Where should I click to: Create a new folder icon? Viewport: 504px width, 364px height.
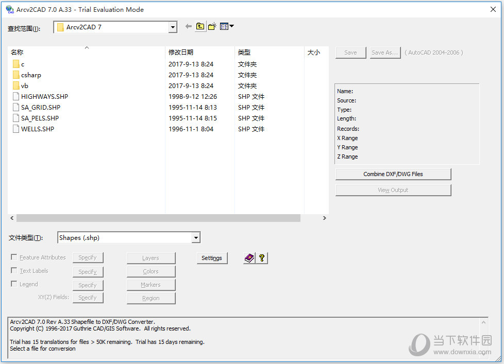pyautogui.click(x=212, y=26)
